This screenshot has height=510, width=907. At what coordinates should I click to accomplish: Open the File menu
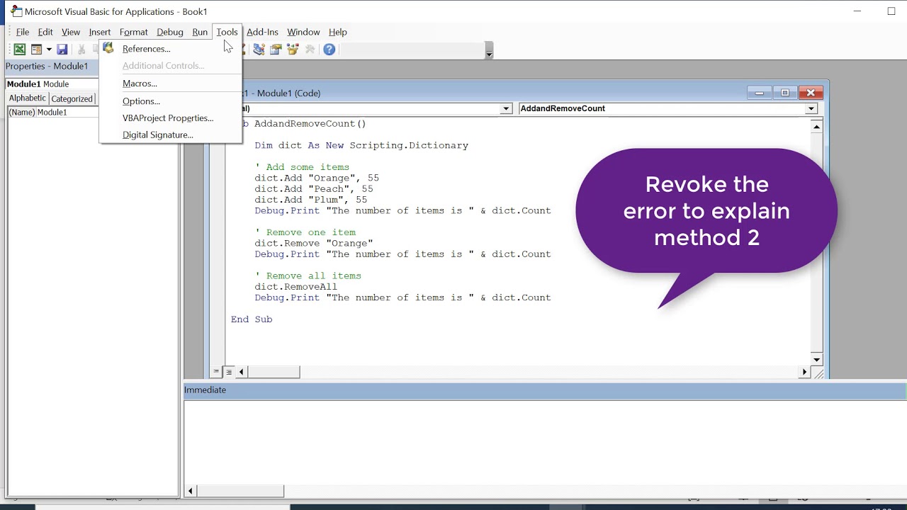(x=23, y=32)
